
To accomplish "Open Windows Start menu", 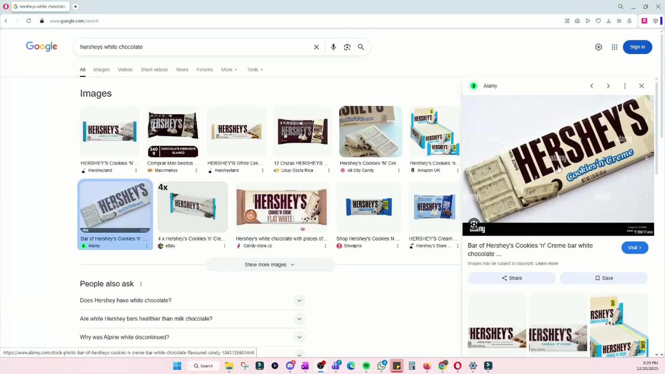I will tap(177, 366).
